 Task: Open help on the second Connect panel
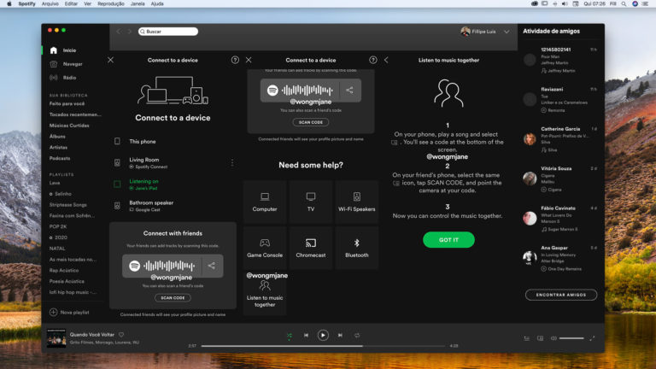[x=373, y=60]
